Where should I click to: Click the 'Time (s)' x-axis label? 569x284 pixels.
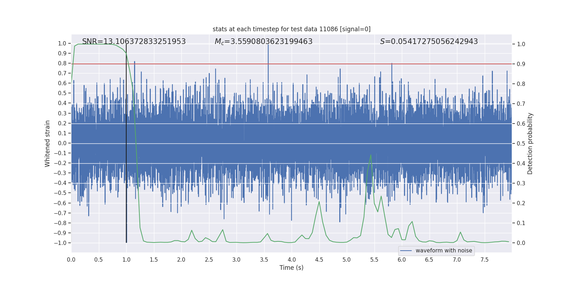pos(291,268)
